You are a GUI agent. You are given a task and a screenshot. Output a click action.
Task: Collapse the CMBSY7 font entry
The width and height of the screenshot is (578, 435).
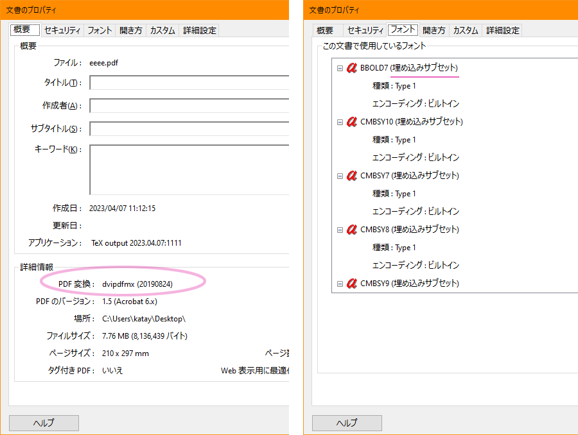[x=339, y=175]
